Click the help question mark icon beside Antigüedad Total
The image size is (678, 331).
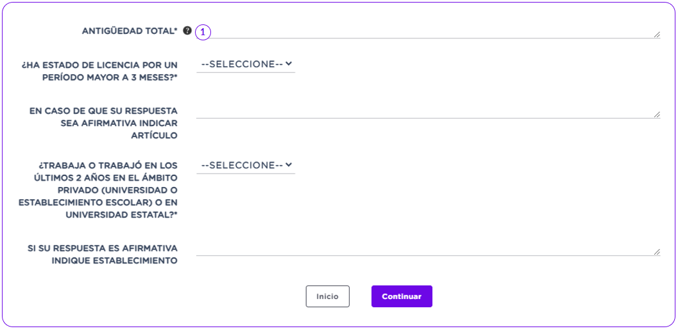tap(187, 31)
